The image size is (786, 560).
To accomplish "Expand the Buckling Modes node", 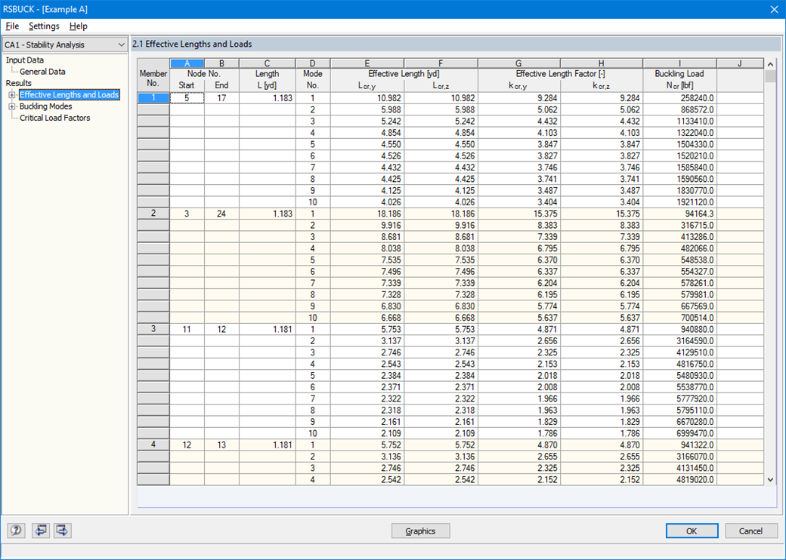I will point(11,106).
